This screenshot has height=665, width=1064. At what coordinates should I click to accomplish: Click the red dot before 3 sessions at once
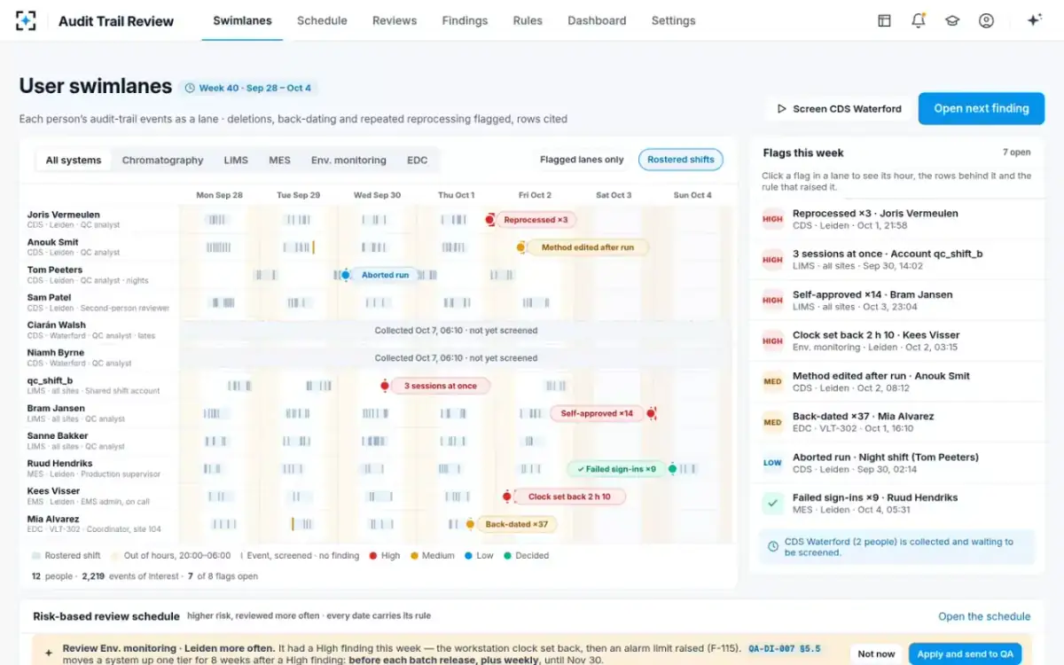click(385, 386)
